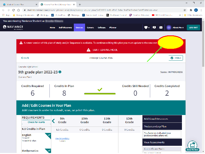Click the "6.5 Credits in Plan" requirements text

34,129
